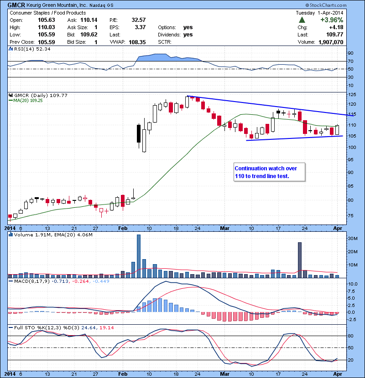Image resolution: width=365 pixels, height=378 pixels.
Task: Click the green up-arrow change indicator
Action: (x=302, y=20)
